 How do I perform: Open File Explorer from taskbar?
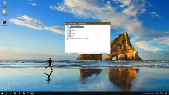[x=15, y=93]
